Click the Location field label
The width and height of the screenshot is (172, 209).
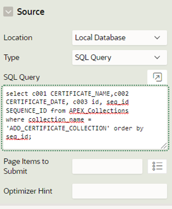(18, 38)
